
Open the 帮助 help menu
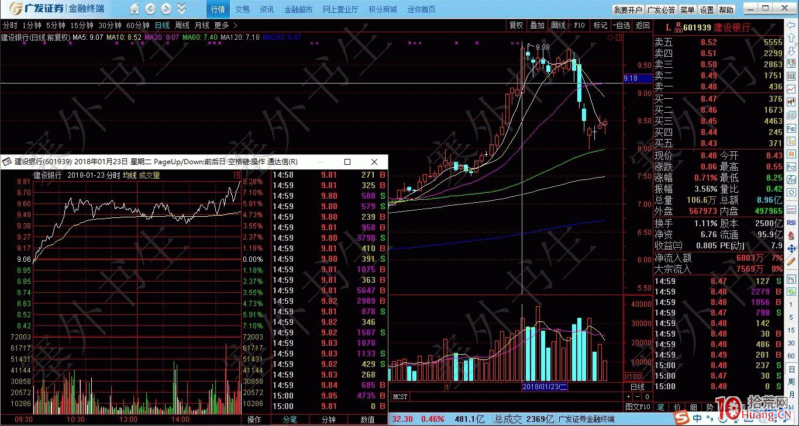726,10
